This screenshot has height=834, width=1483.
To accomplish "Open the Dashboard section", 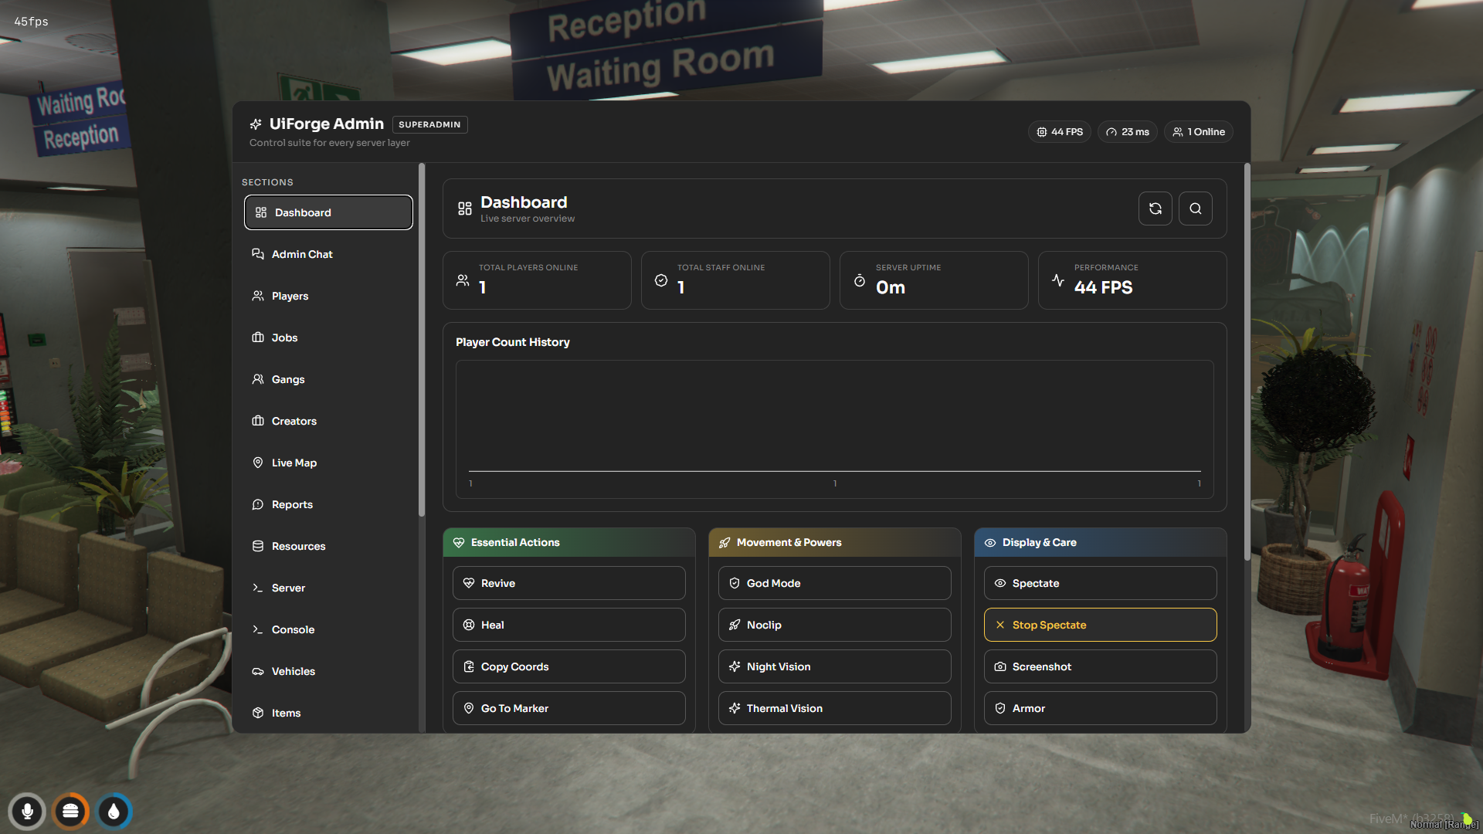I will [x=328, y=212].
